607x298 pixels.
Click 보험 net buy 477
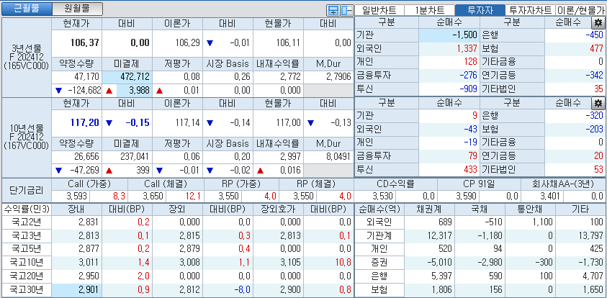pyautogui.click(x=596, y=49)
